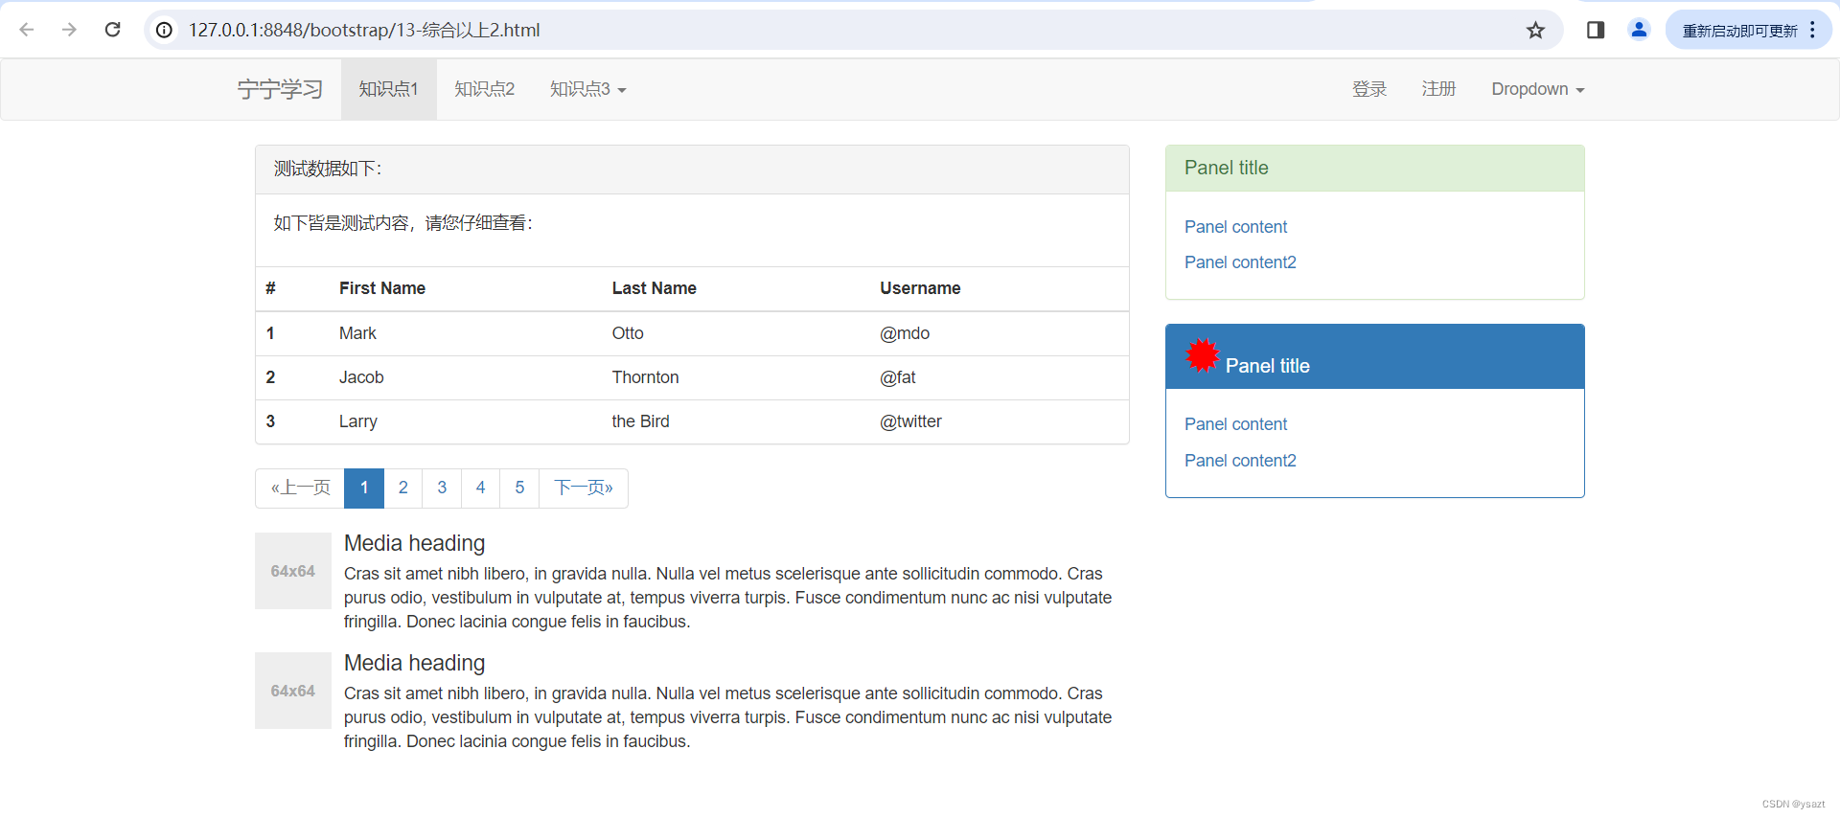Click the Jacob cell in the table
The height and width of the screenshot is (818, 1840).
(361, 377)
